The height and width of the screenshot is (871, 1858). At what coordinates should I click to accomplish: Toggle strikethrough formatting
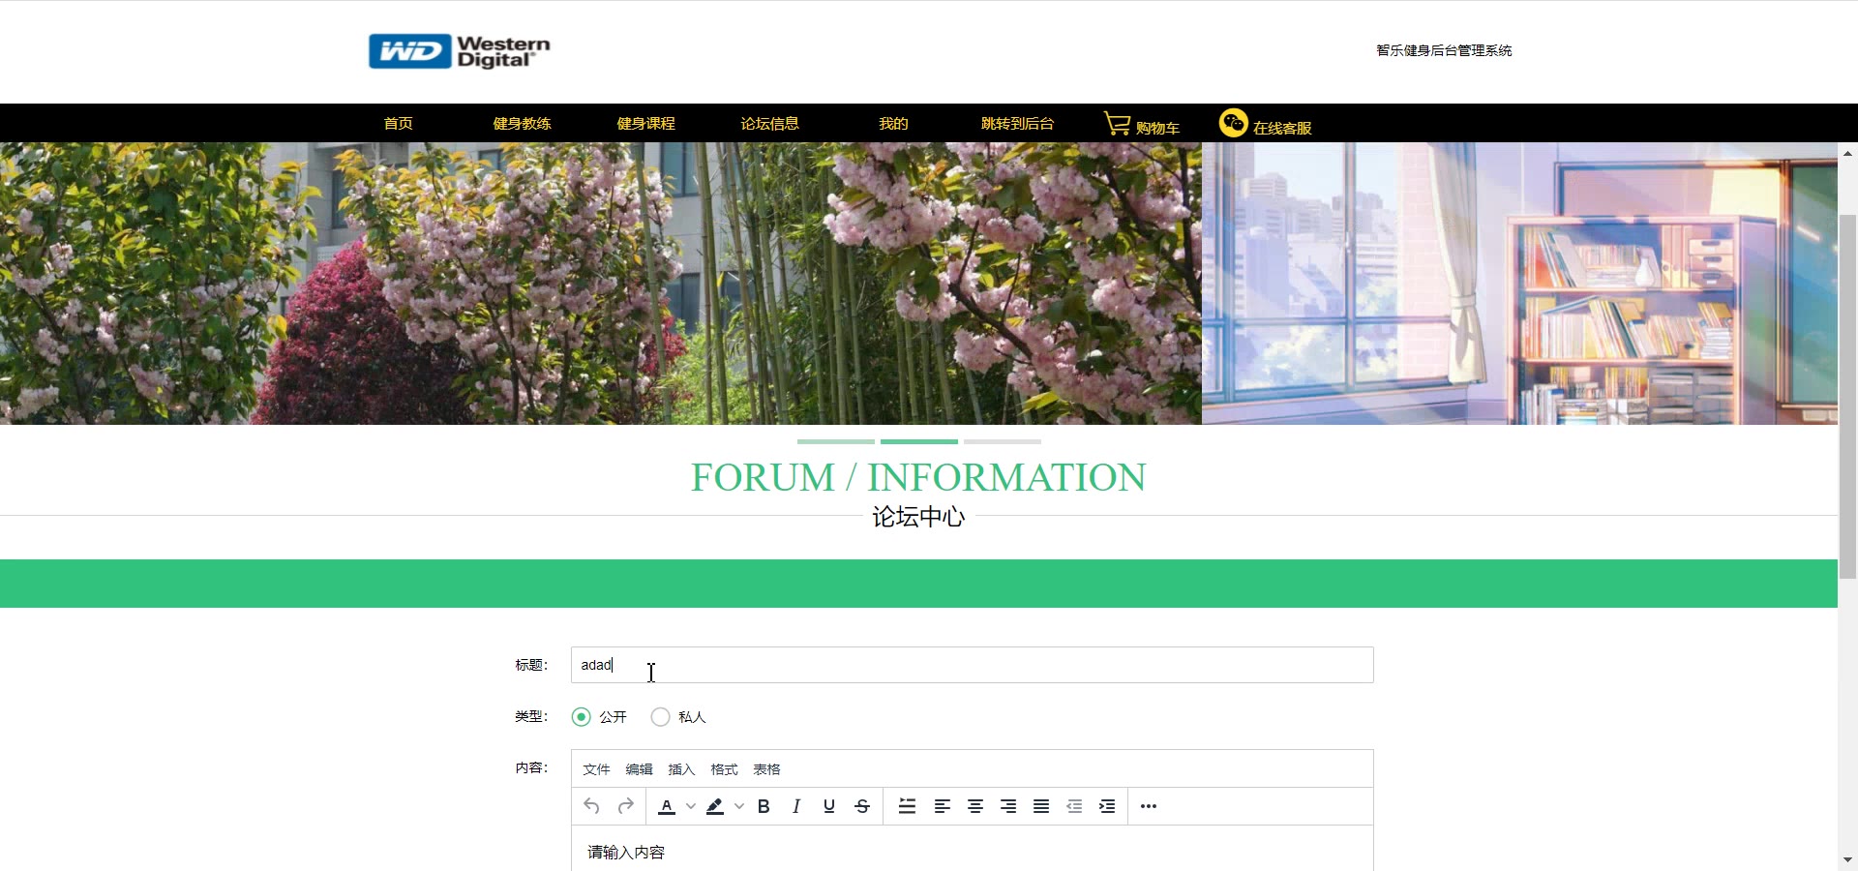862,806
